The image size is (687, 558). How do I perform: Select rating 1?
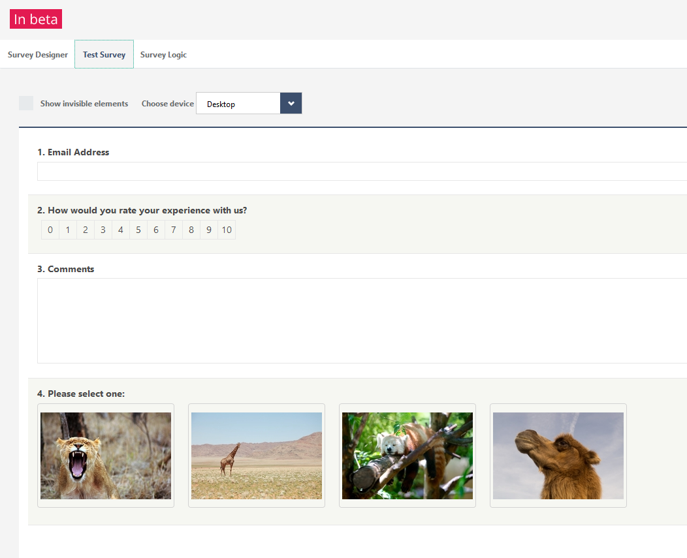[68, 230]
